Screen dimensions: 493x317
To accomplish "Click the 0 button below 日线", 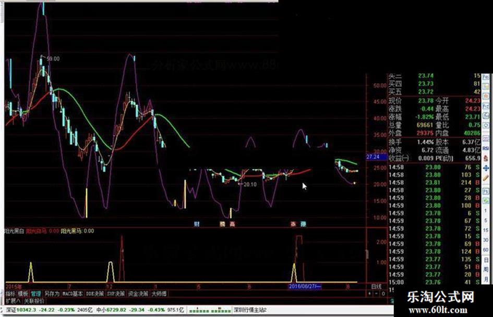I will 383,294.
